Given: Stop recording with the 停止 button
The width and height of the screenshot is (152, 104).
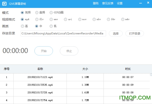Looking at the screenshot, I should click(x=69, y=51).
